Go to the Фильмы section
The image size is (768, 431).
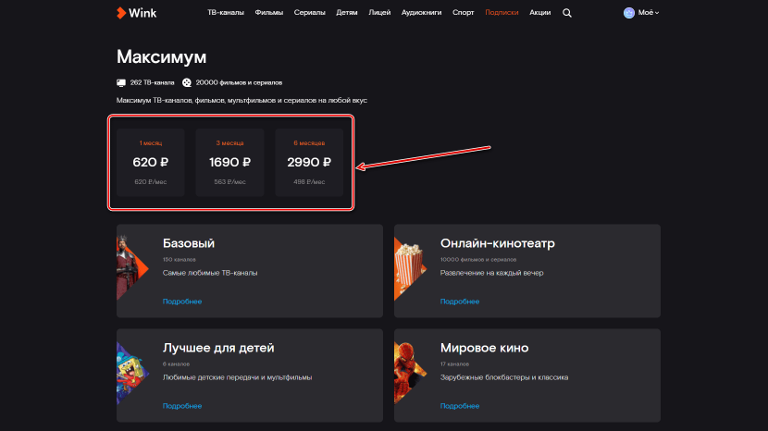[269, 14]
